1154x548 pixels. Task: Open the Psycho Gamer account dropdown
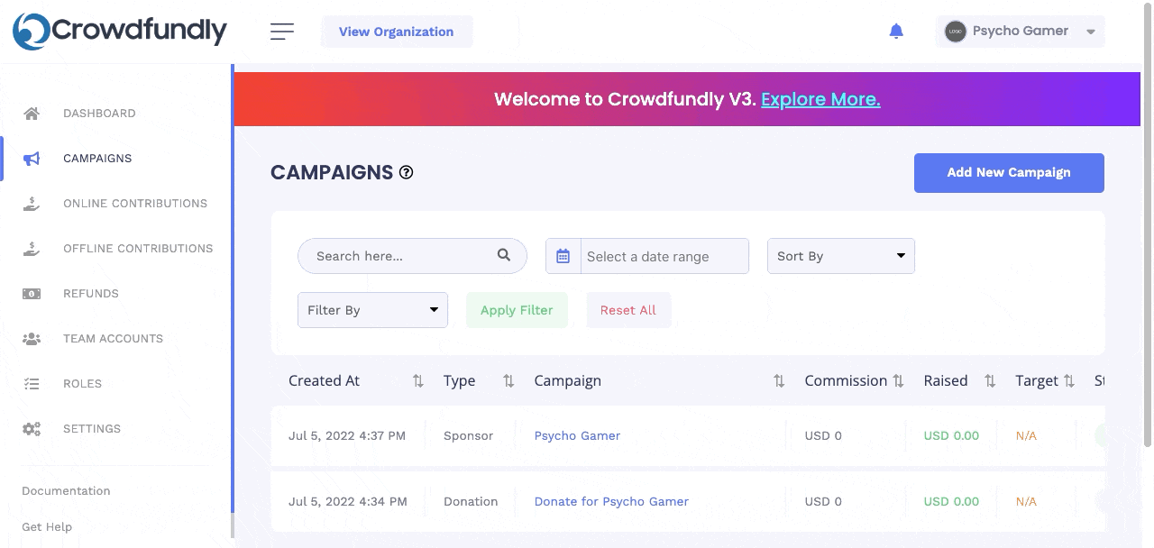(x=1021, y=32)
